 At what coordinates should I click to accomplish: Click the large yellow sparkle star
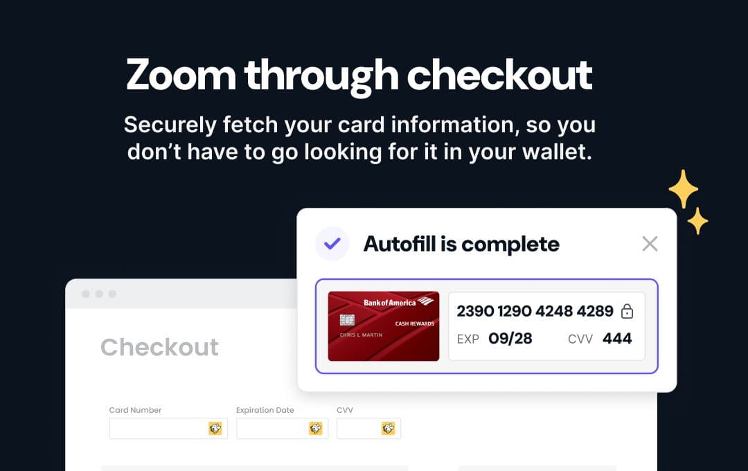pos(683,189)
